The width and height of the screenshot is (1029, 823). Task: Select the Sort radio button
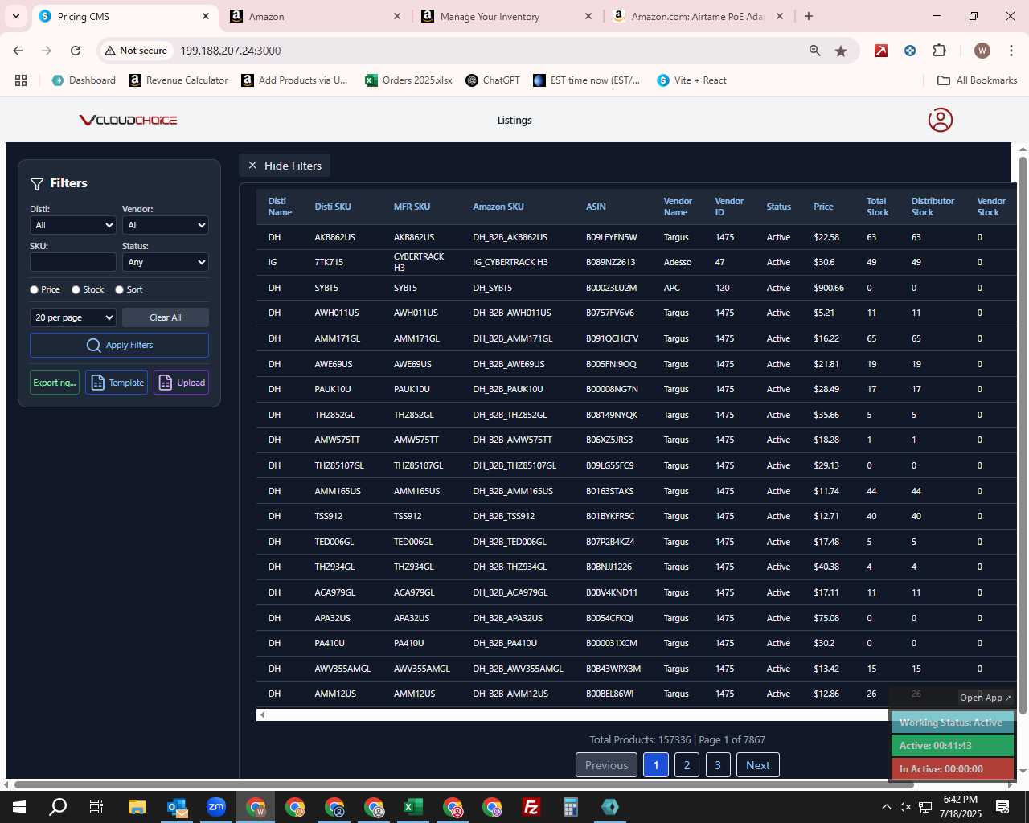(x=119, y=289)
